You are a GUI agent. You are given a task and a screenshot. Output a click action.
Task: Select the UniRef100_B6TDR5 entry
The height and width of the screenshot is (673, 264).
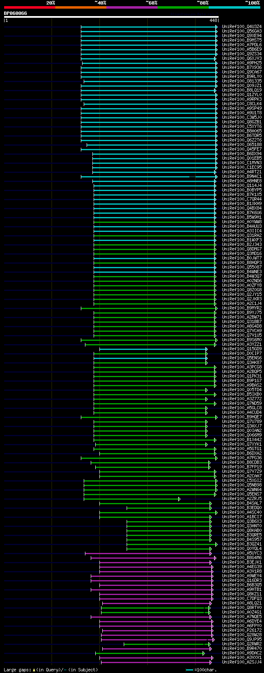pos(242,135)
